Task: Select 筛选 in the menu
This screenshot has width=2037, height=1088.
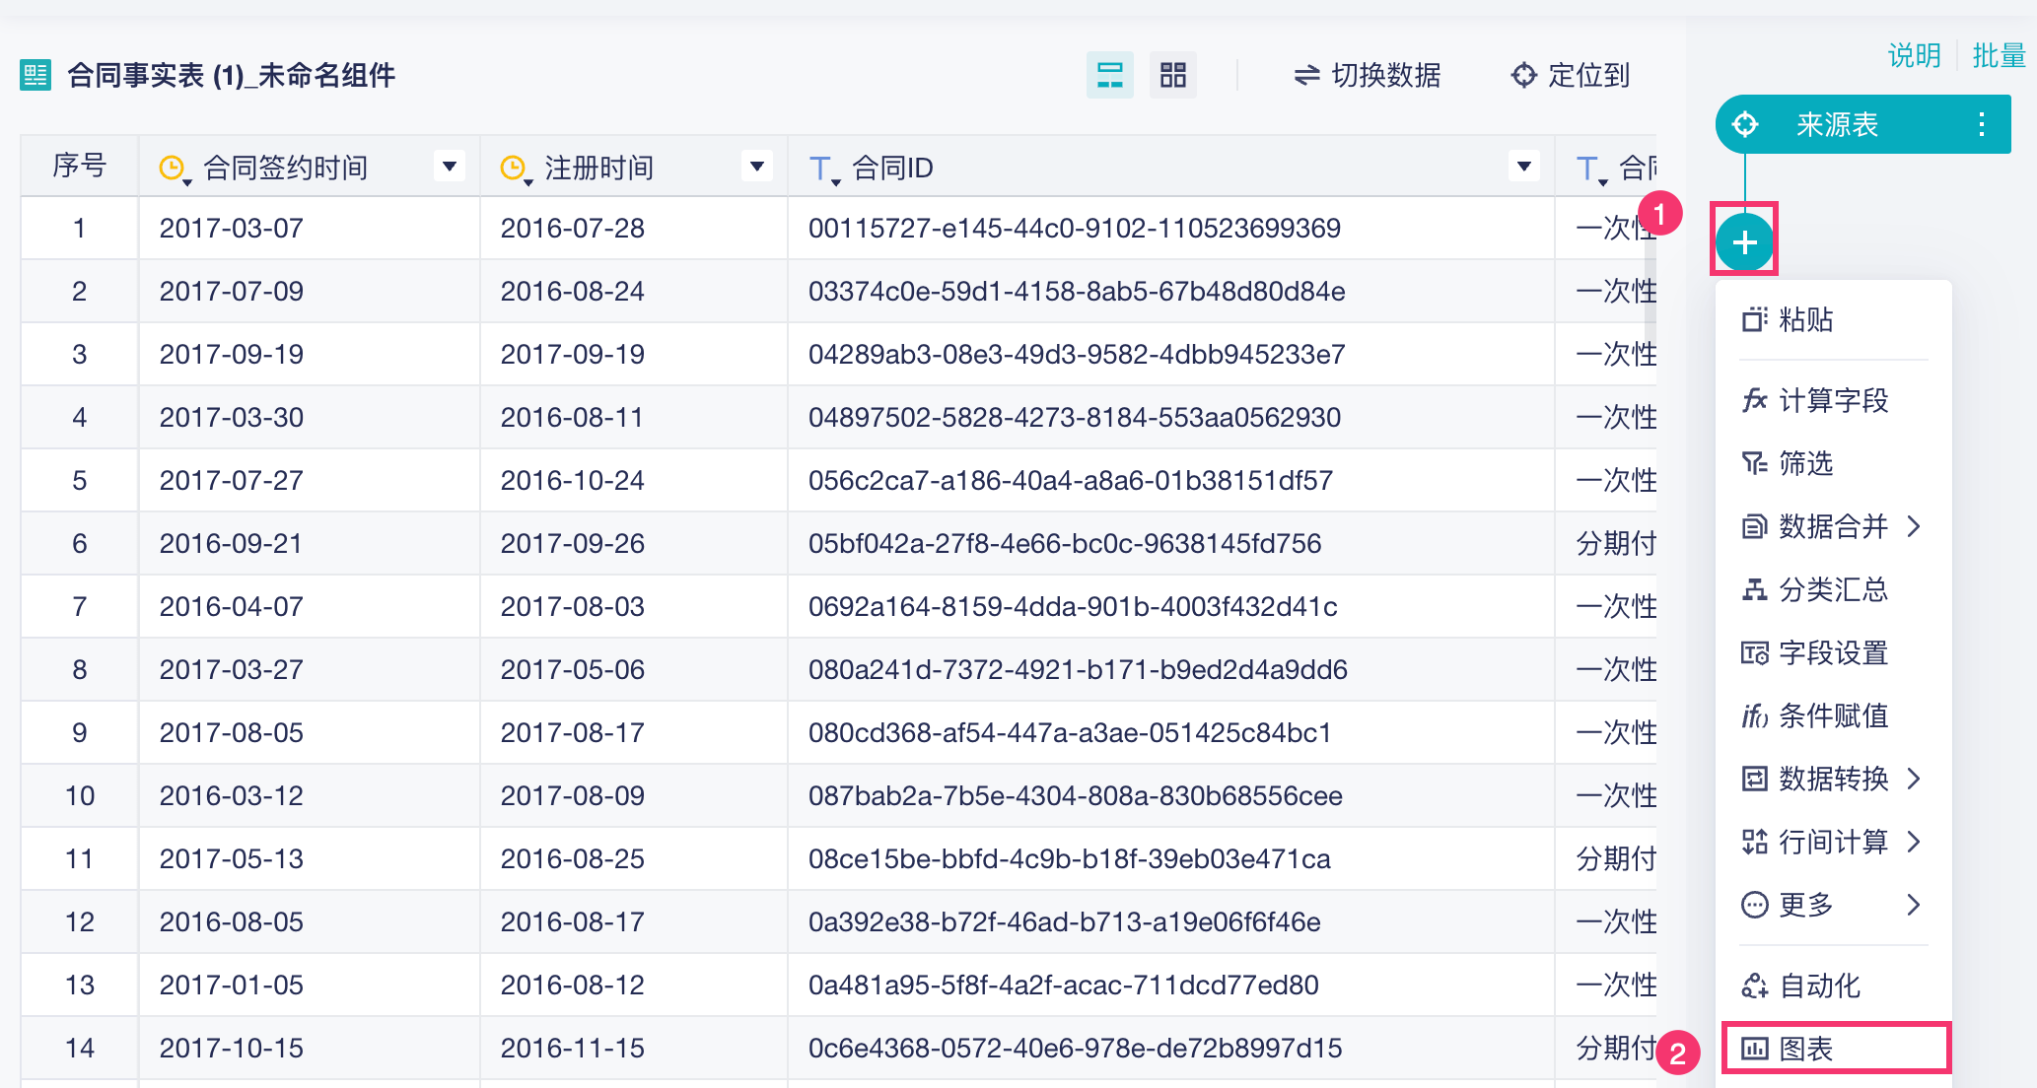Action: tap(1804, 463)
